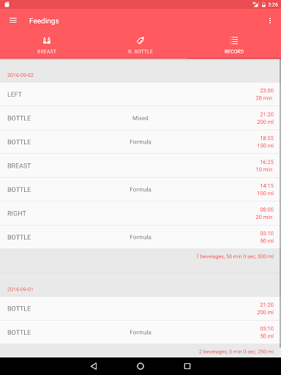
Task: Tap the recent apps square button
Action: pyautogui.click(x=187, y=366)
